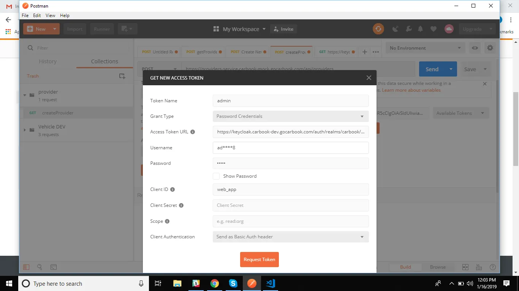This screenshot has width=519, height=291.
Task: Click the two pane layout icon
Action: pos(465,267)
